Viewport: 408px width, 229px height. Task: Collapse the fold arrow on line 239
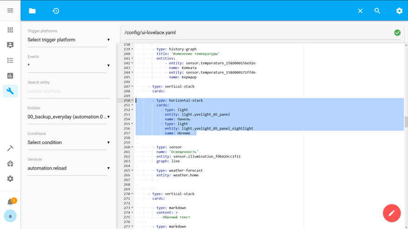(x=132, y=49)
